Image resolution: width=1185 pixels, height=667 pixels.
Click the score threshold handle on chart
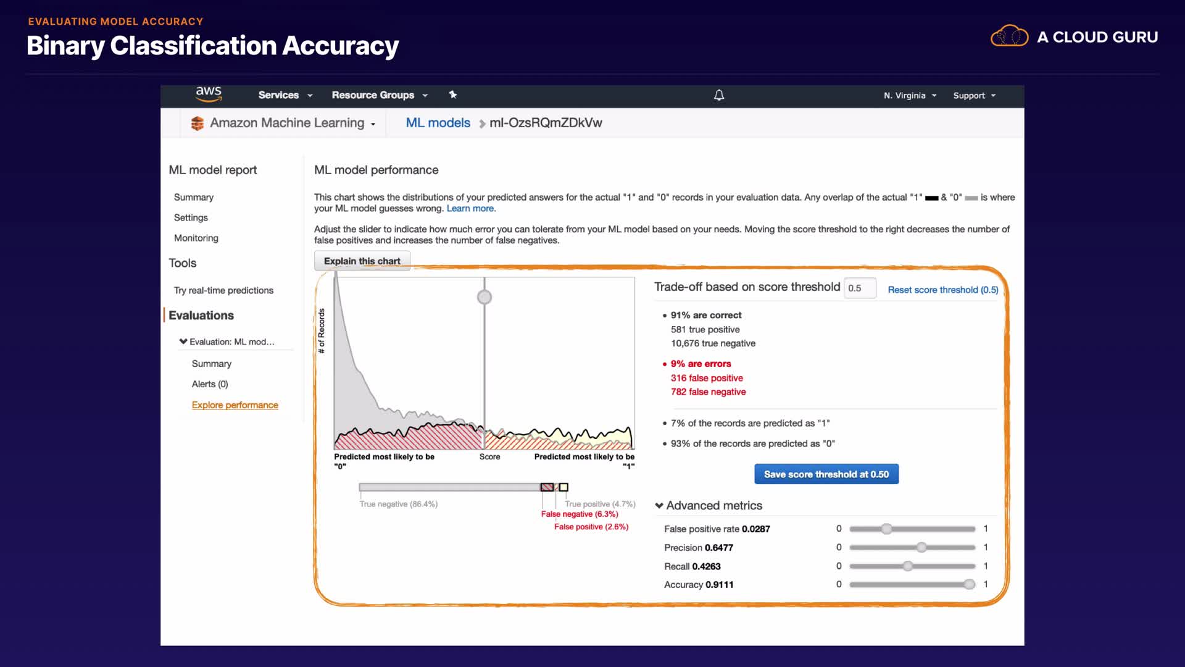coord(484,298)
